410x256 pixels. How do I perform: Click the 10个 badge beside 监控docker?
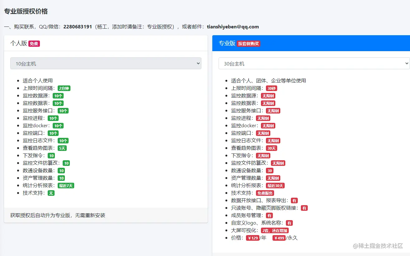pos(58,126)
